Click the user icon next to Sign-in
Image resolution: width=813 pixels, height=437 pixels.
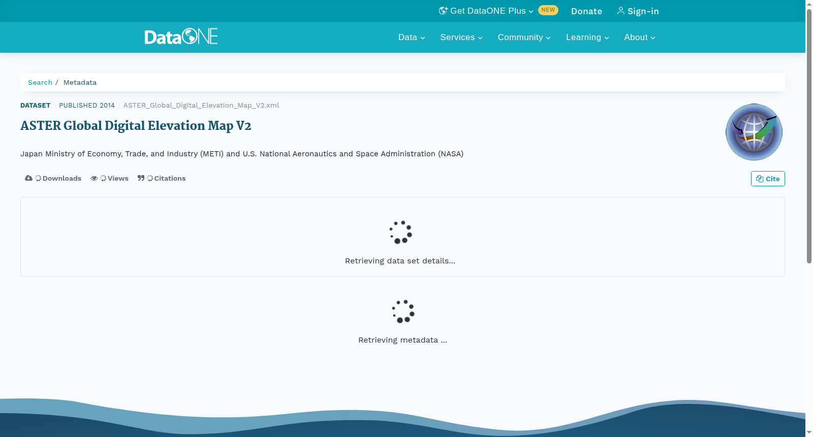[x=621, y=11]
